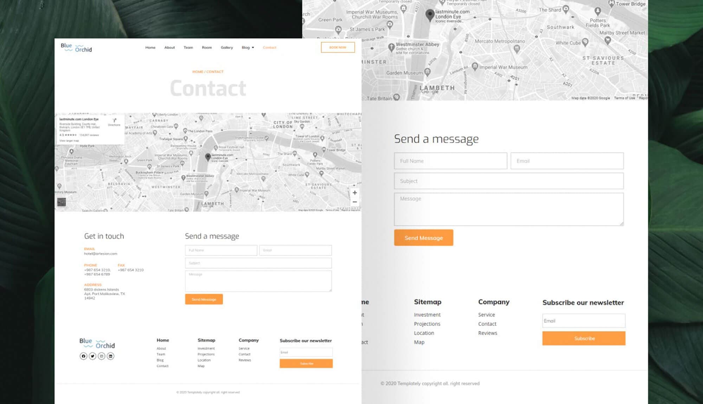703x404 pixels.
Task: Open the Instagram social icon in footer
Action: (102, 356)
